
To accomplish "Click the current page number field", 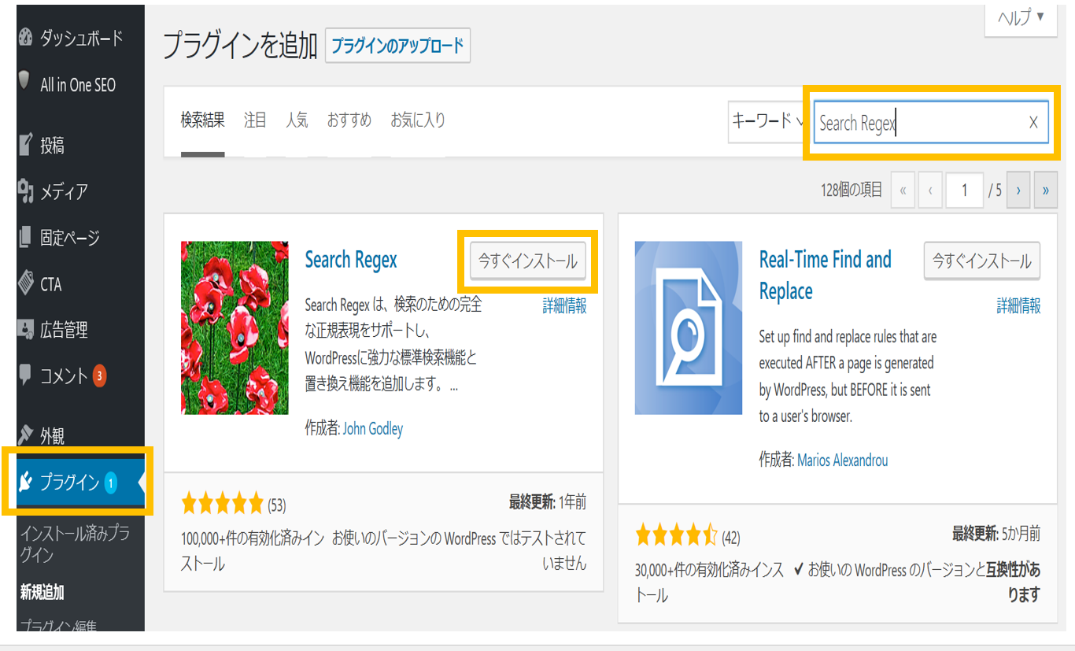I will click(x=964, y=190).
